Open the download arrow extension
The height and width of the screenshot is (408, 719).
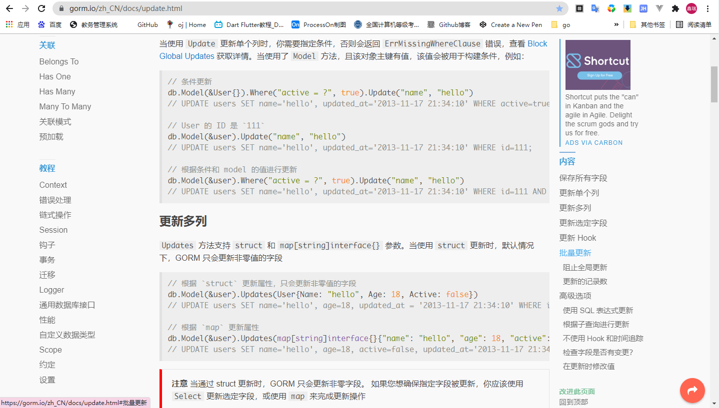pyautogui.click(x=627, y=8)
